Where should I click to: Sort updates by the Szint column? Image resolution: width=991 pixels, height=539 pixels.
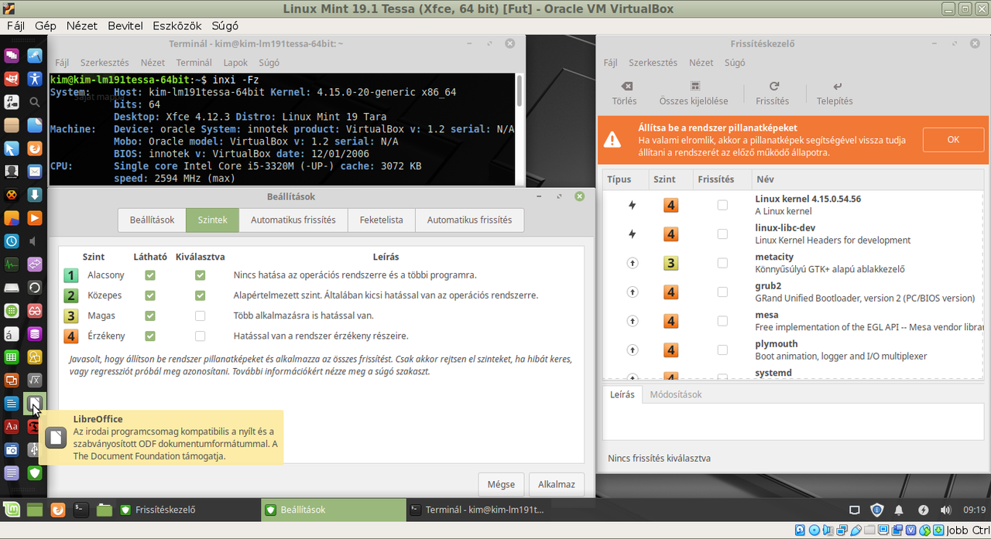pos(670,179)
